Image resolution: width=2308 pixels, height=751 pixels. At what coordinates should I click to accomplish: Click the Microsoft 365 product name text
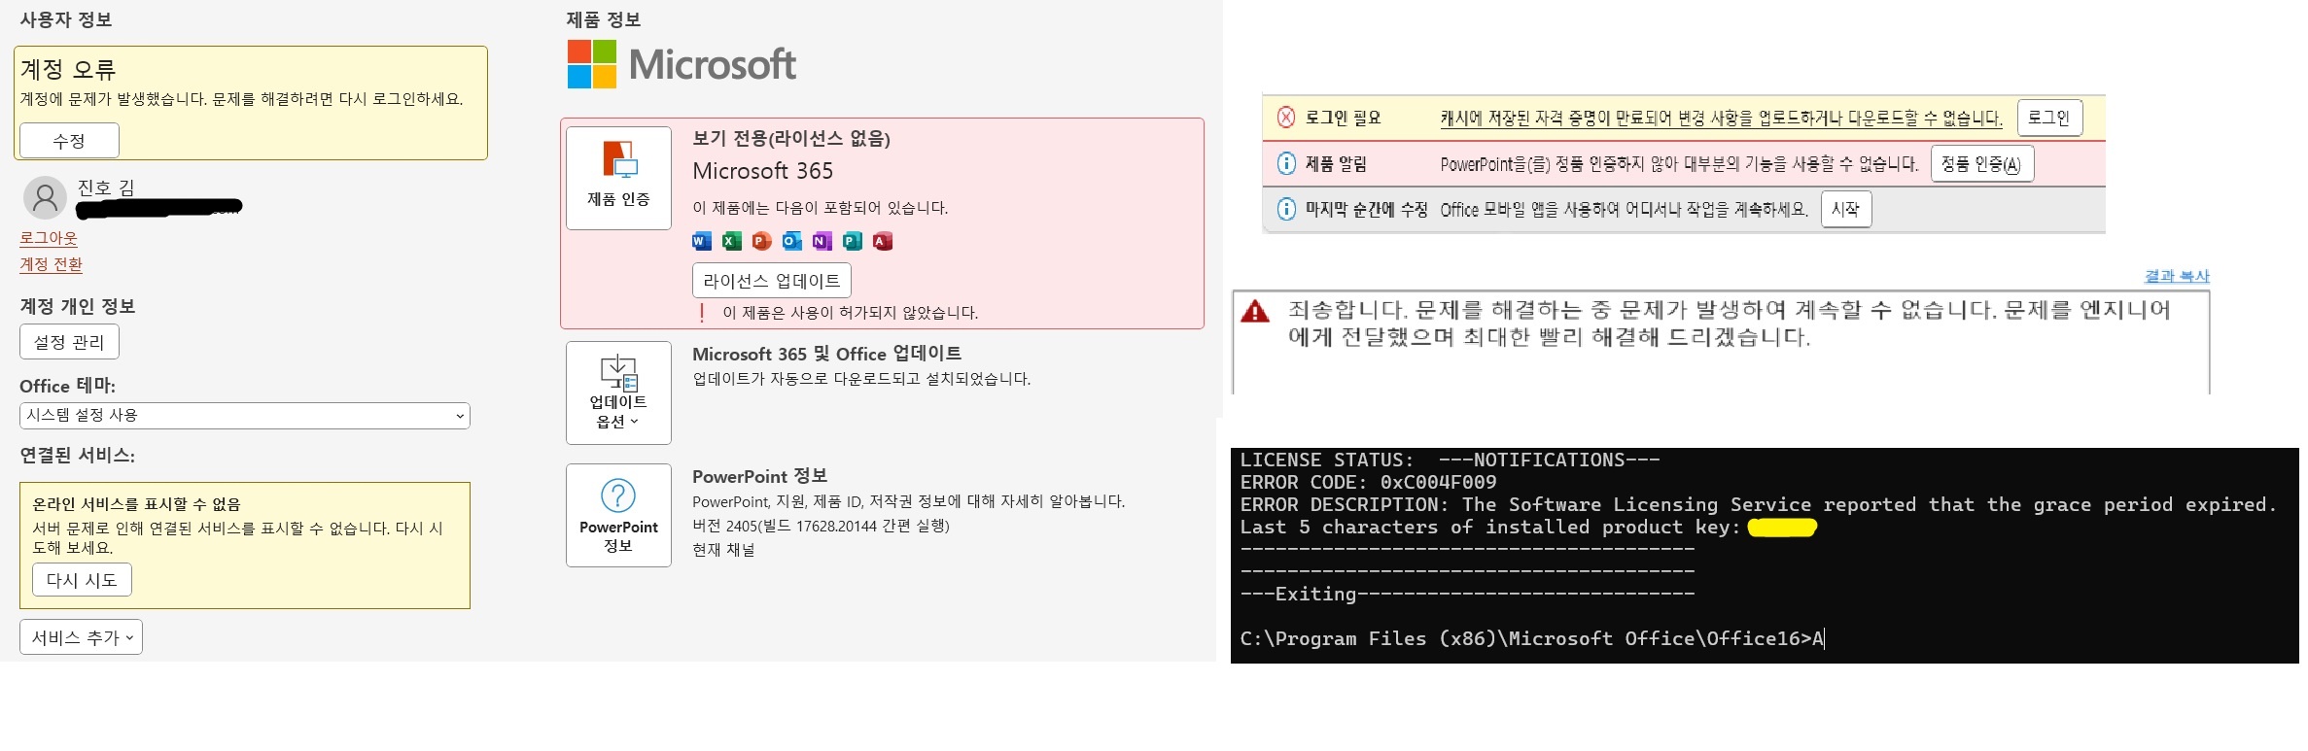coord(762,171)
